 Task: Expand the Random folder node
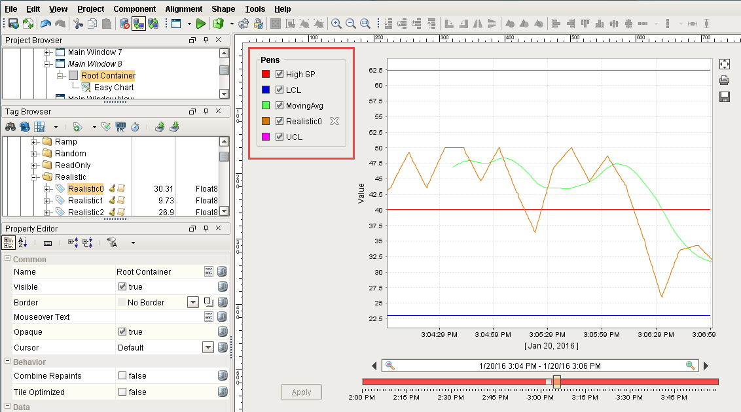coord(34,154)
